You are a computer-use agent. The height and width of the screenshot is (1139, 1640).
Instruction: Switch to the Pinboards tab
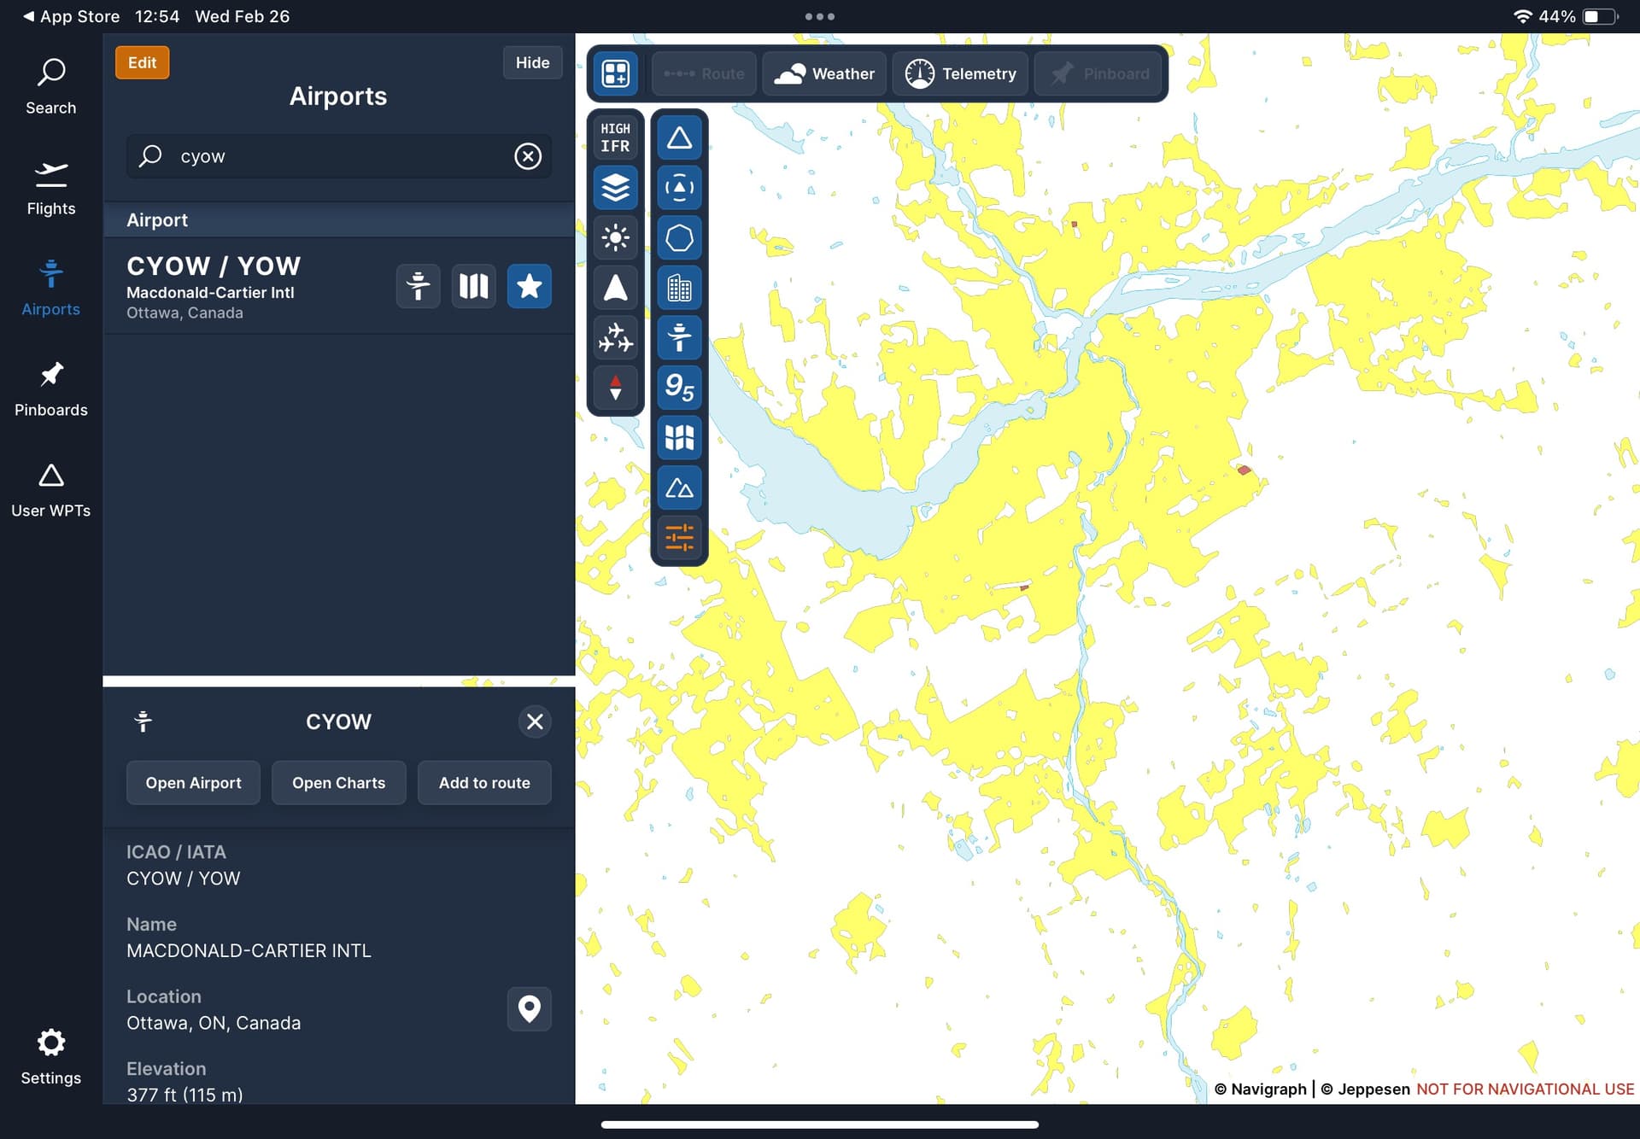pyautogui.click(x=51, y=388)
